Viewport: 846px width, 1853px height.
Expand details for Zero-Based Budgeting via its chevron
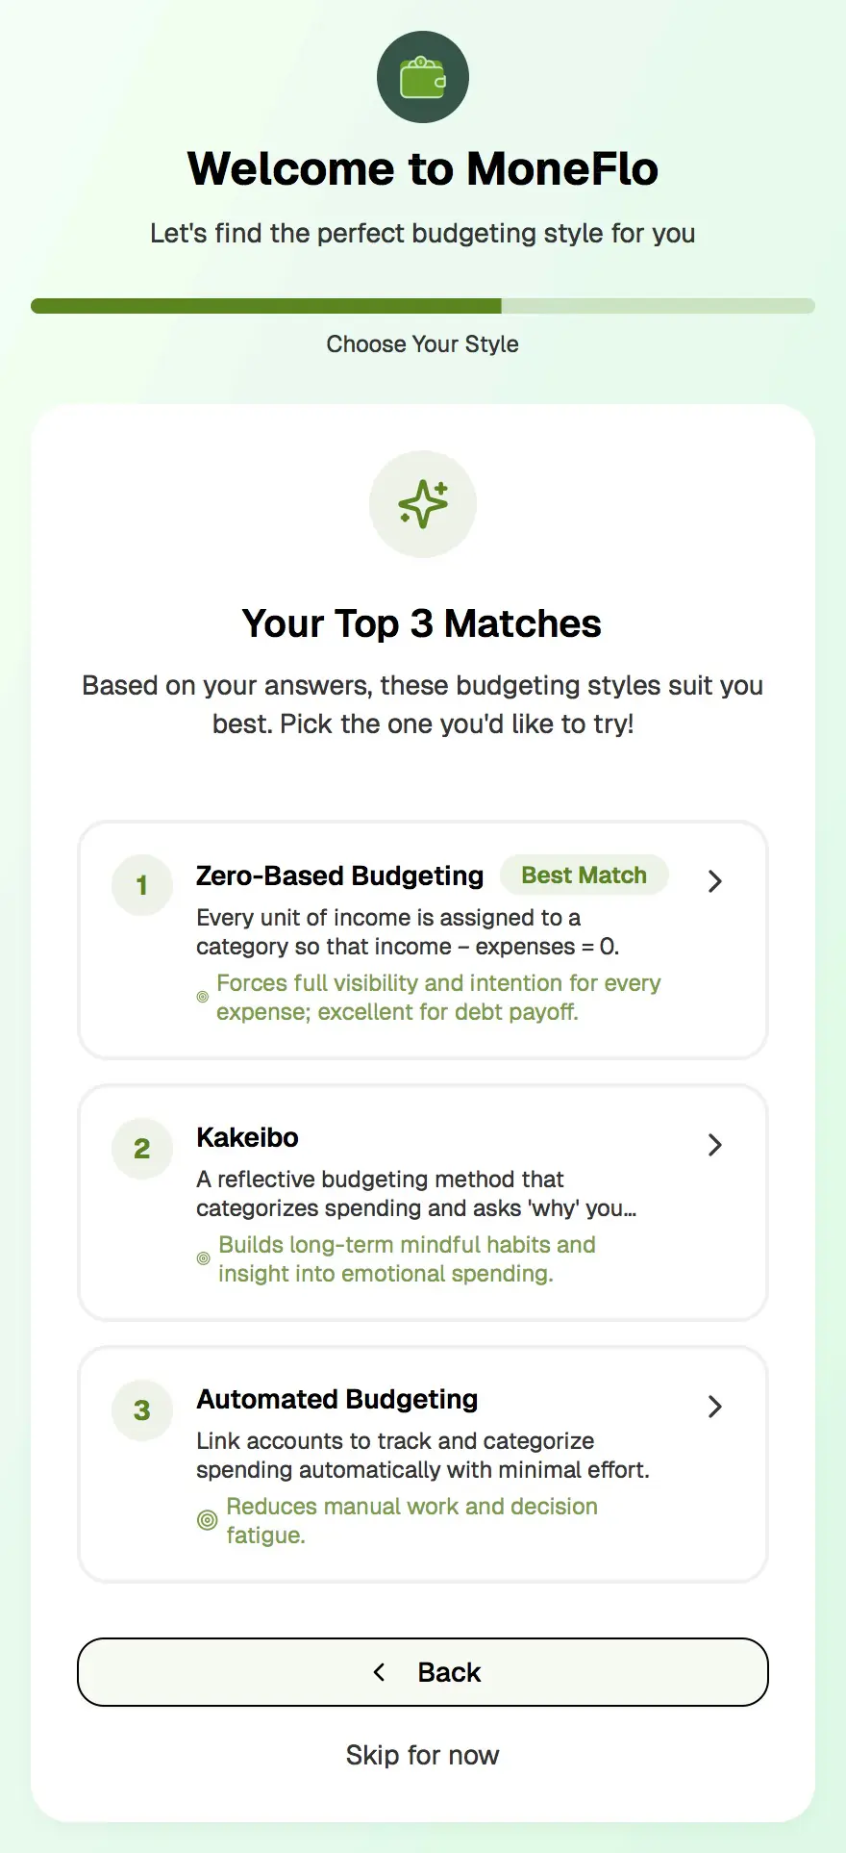tap(714, 881)
